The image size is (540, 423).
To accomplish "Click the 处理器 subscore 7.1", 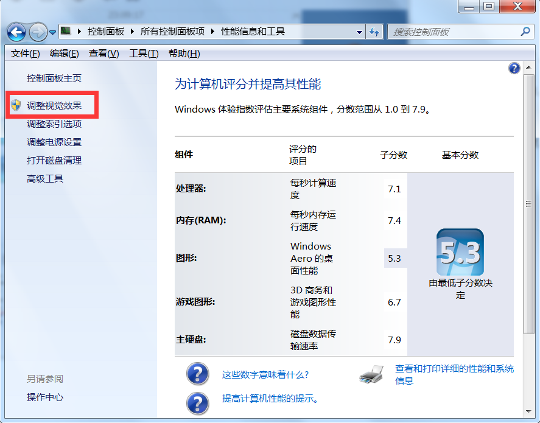I will coord(394,189).
